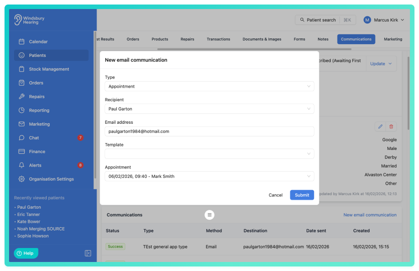Switch to the Repairs tab
Screen dimensions: 419x271
[x=188, y=39]
